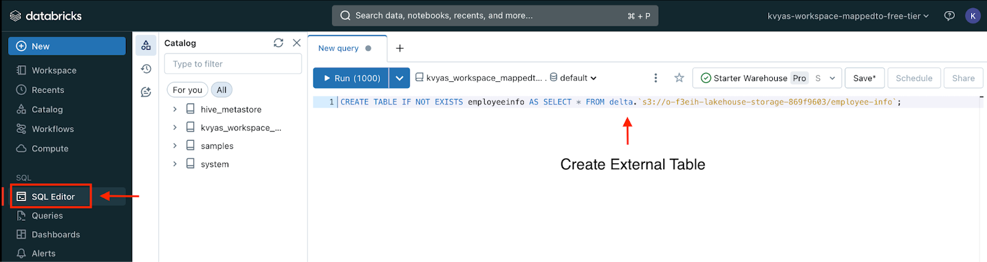The image size is (987, 262).
Task: Open the user avatar K menu
Action: tap(972, 16)
